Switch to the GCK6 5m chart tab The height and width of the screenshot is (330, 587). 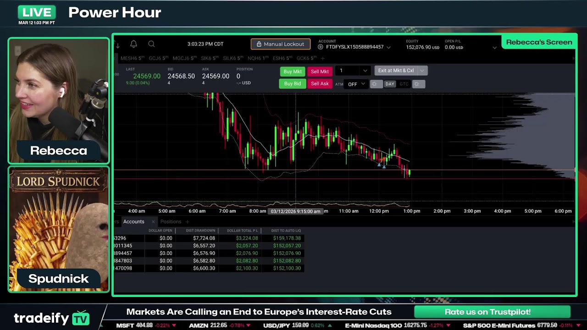307,58
